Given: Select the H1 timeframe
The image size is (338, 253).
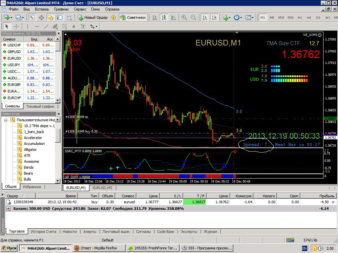Looking at the screenshot, I should tap(300, 18).
